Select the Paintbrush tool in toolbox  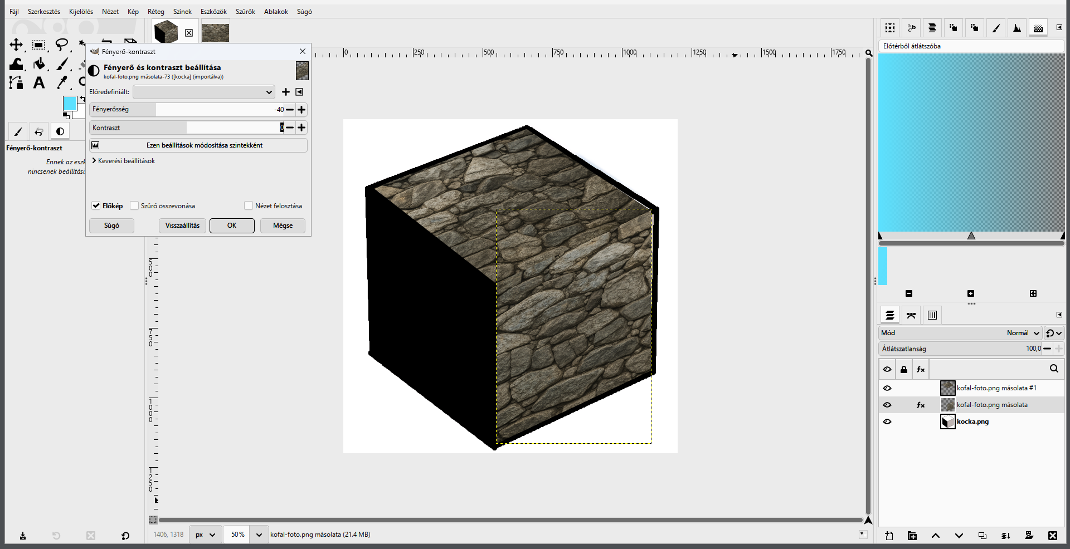[61, 64]
